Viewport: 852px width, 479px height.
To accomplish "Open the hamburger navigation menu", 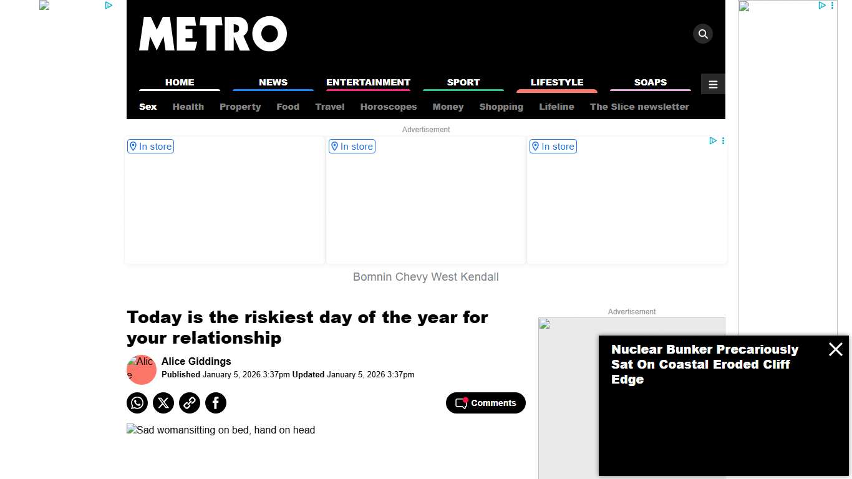I will pyautogui.click(x=712, y=84).
